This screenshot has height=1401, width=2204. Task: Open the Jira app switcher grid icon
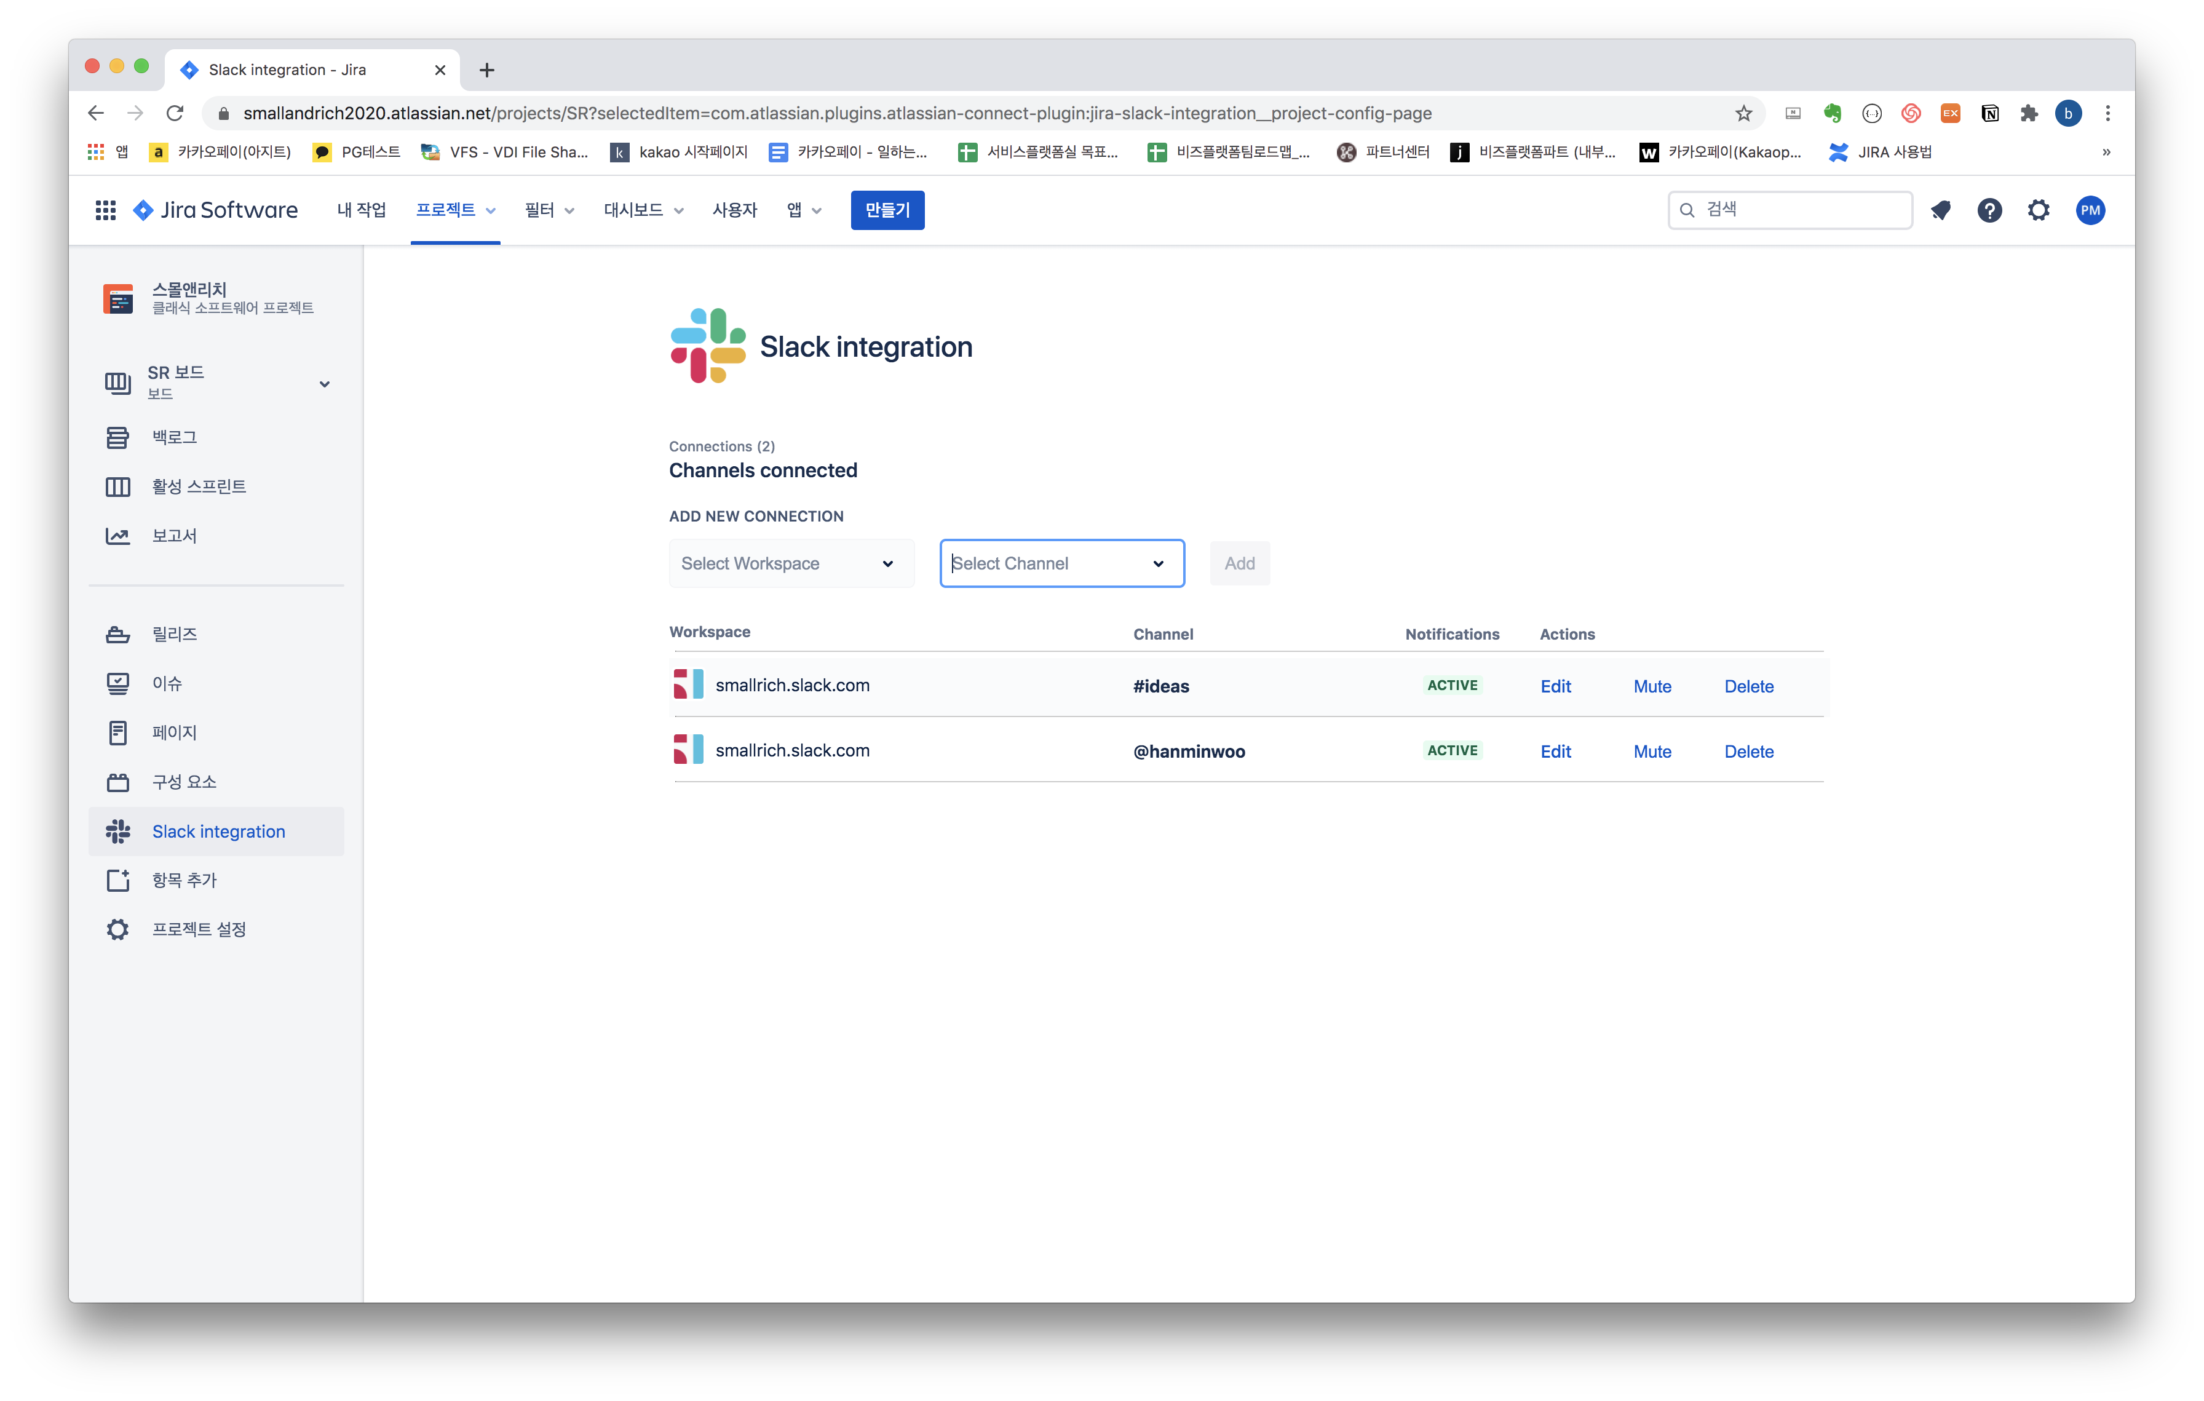[105, 210]
